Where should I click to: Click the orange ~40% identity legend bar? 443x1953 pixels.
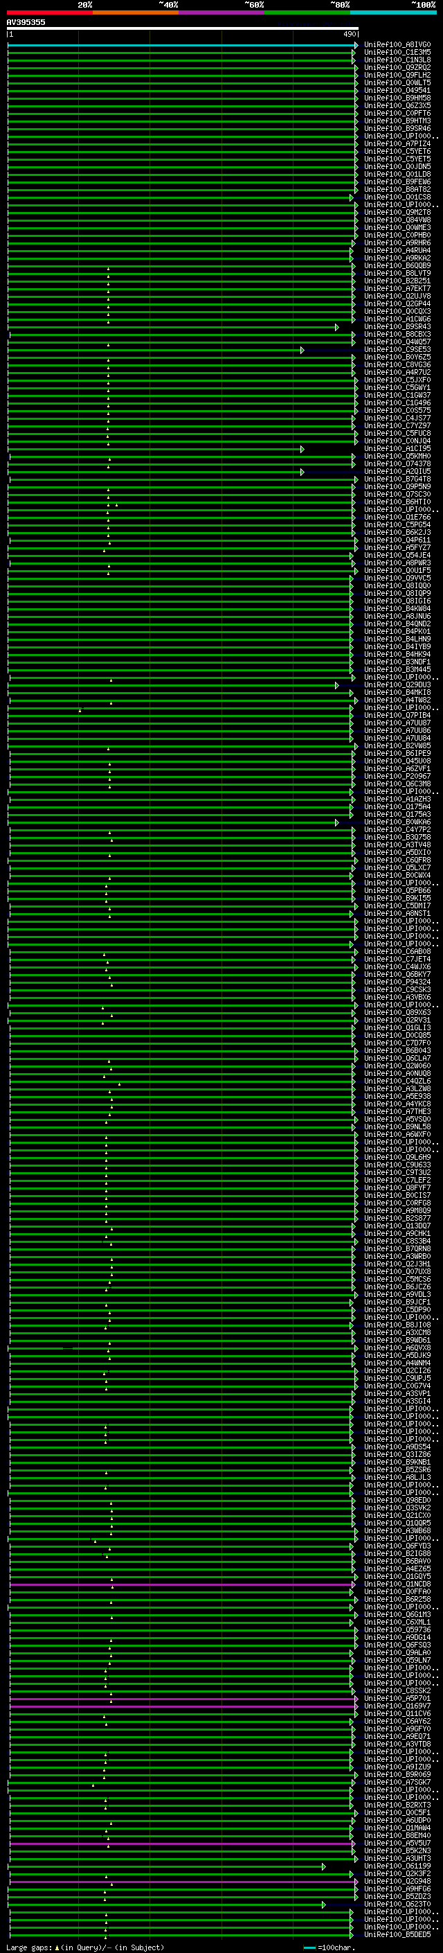[x=136, y=12]
